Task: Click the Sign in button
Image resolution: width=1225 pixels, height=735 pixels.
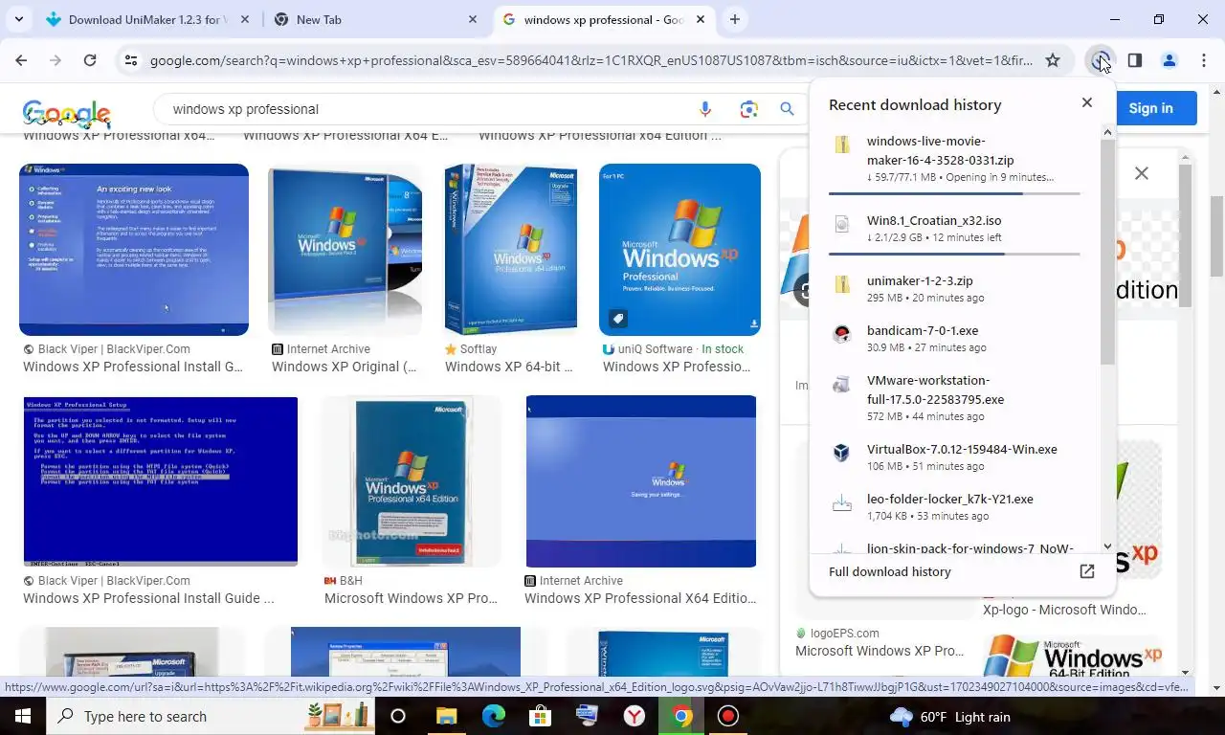Action: coord(1150,108)
